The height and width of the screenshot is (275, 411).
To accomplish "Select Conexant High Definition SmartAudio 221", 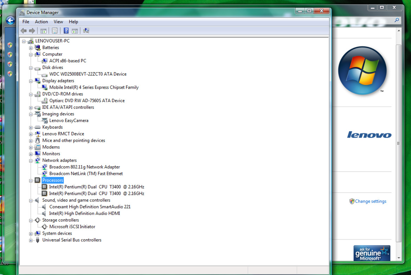I will 90,207.
